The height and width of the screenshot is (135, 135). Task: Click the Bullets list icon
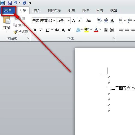[121, 21]
